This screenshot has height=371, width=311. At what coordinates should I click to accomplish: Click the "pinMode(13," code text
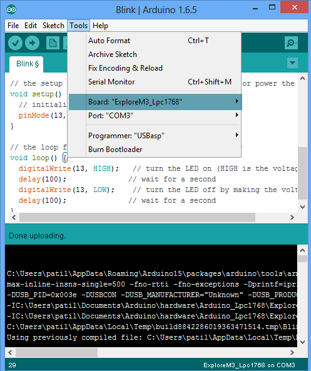tap(42, 115)
